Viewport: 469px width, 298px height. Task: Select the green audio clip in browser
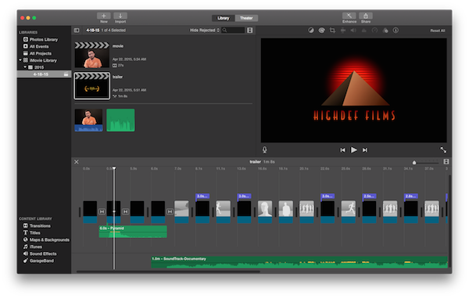point(120,120)
